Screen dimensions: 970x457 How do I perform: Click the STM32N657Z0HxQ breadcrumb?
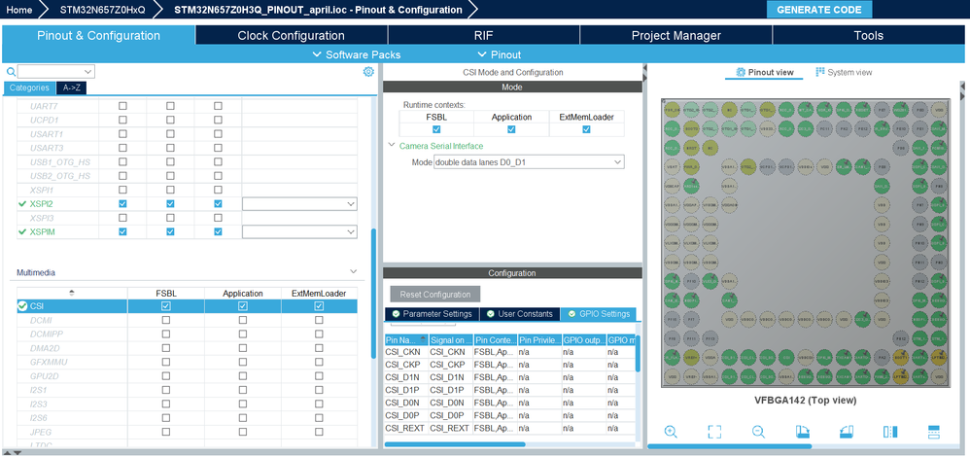[102, 10]
